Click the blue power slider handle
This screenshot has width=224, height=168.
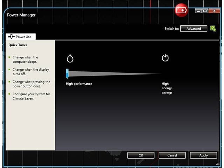click(x=67, y=73)
